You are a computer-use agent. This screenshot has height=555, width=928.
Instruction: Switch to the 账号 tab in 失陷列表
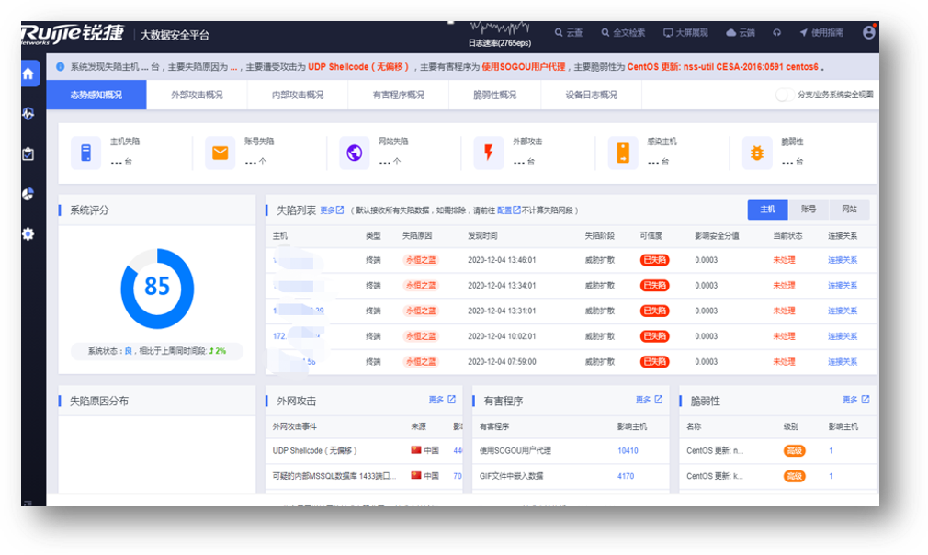808,210
